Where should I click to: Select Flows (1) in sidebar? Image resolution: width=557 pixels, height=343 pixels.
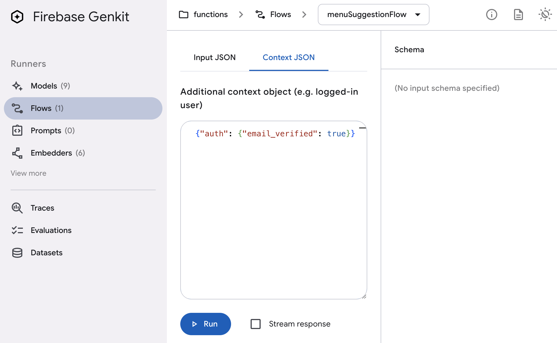pos(83,108)
